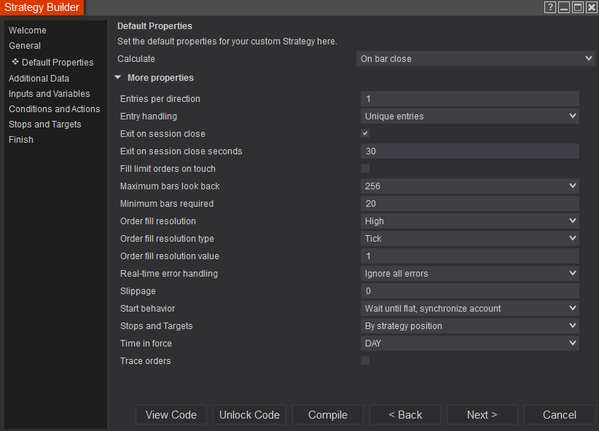The height and width of the screenshot is (431, 599).
Task: Collapse the More properties section
Action: 118,78
